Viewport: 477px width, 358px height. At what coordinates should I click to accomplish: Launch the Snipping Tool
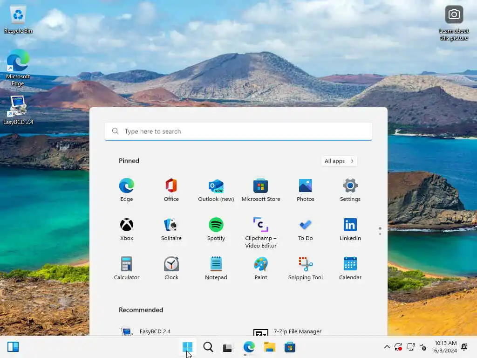click(306, 268)
